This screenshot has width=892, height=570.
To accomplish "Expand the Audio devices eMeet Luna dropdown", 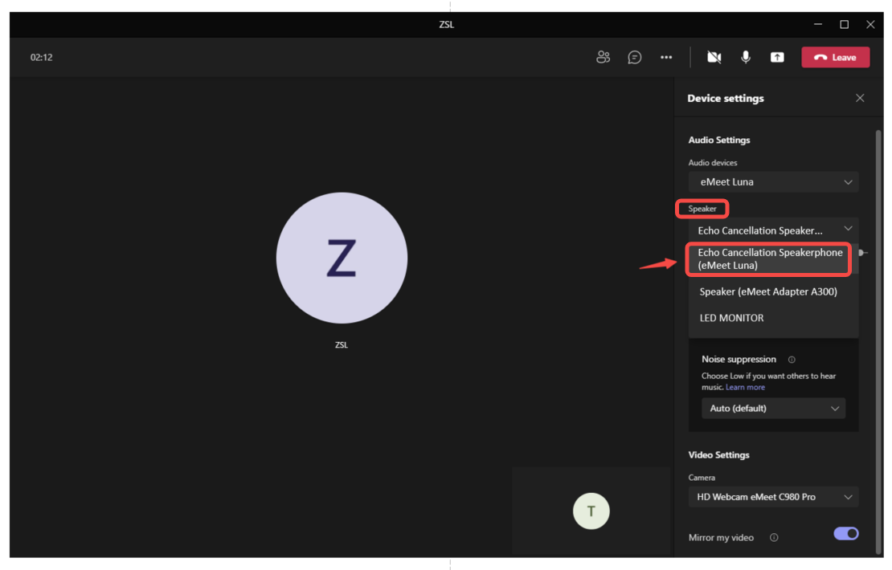I will coord(773,182).
